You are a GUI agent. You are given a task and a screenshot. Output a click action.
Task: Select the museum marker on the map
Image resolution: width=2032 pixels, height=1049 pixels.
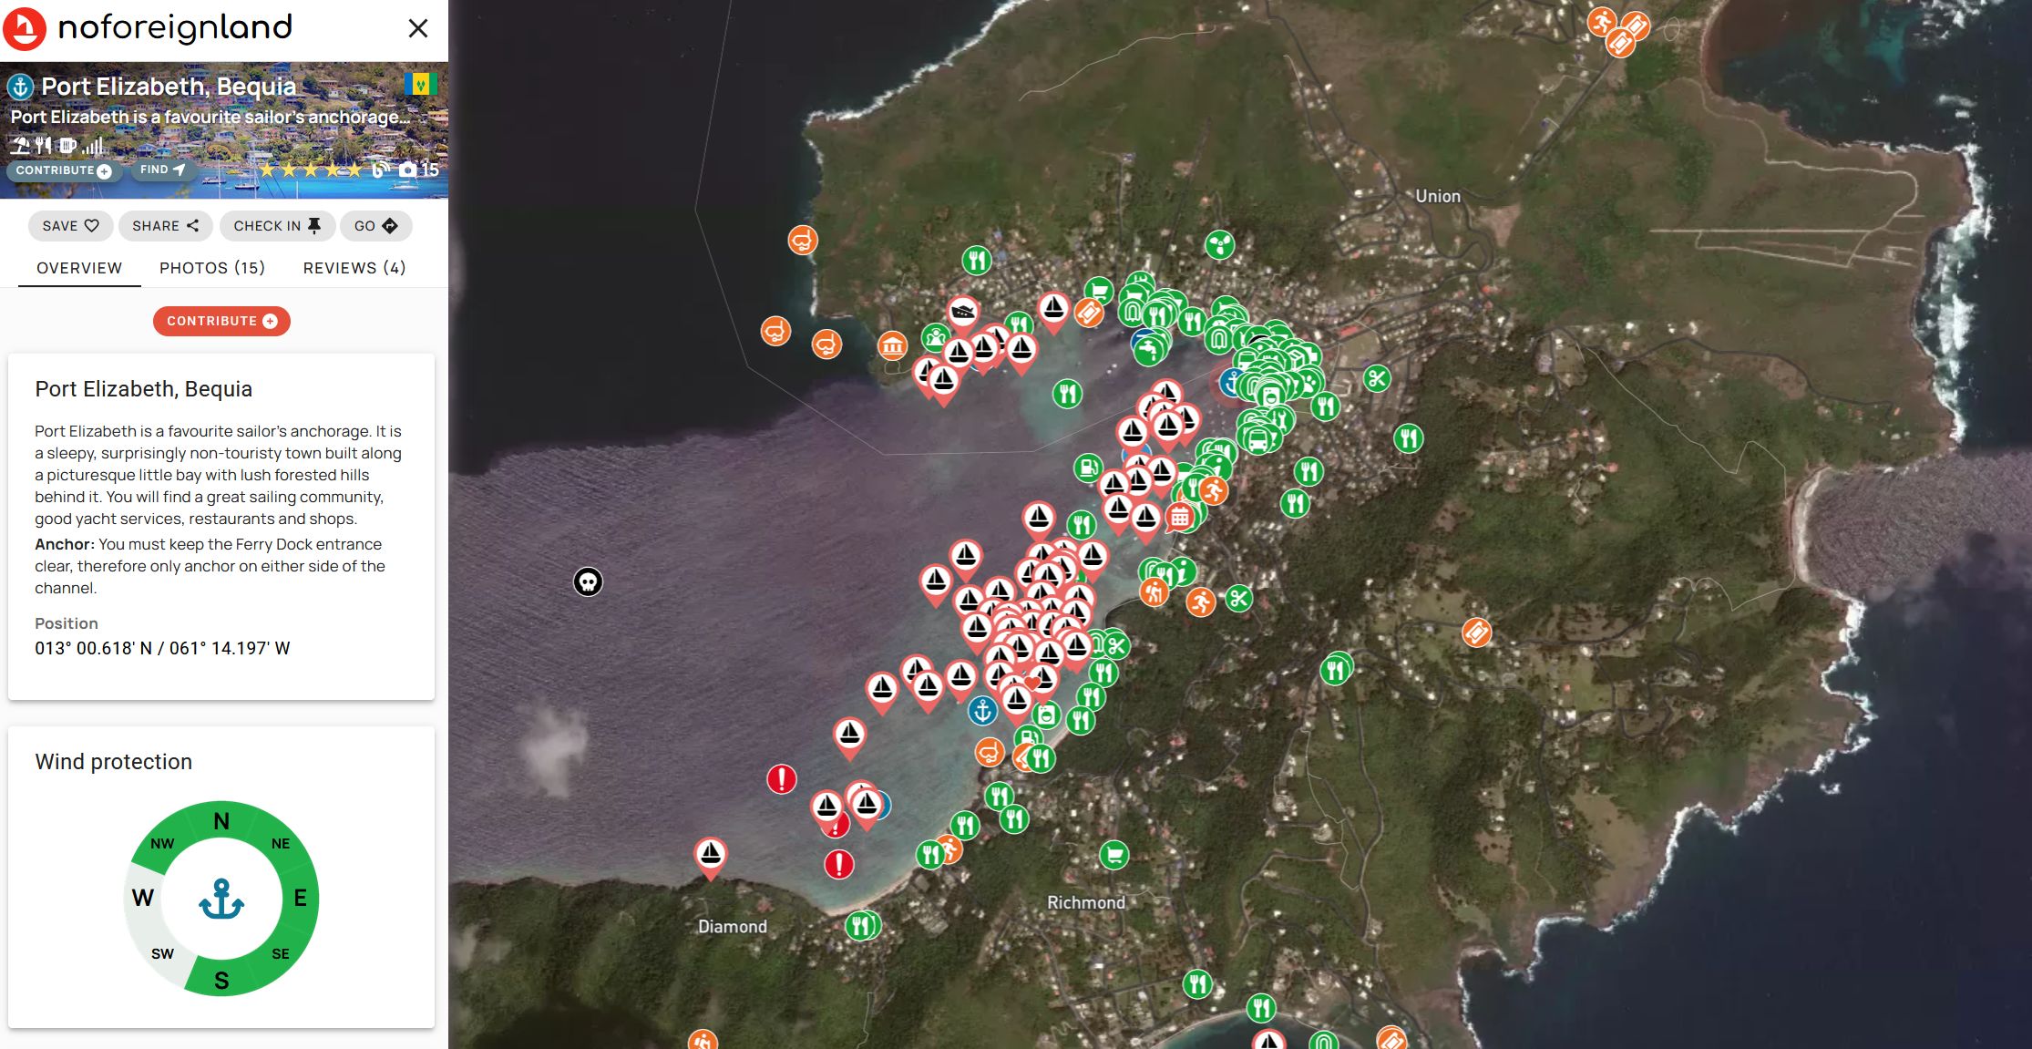point(892,345)
